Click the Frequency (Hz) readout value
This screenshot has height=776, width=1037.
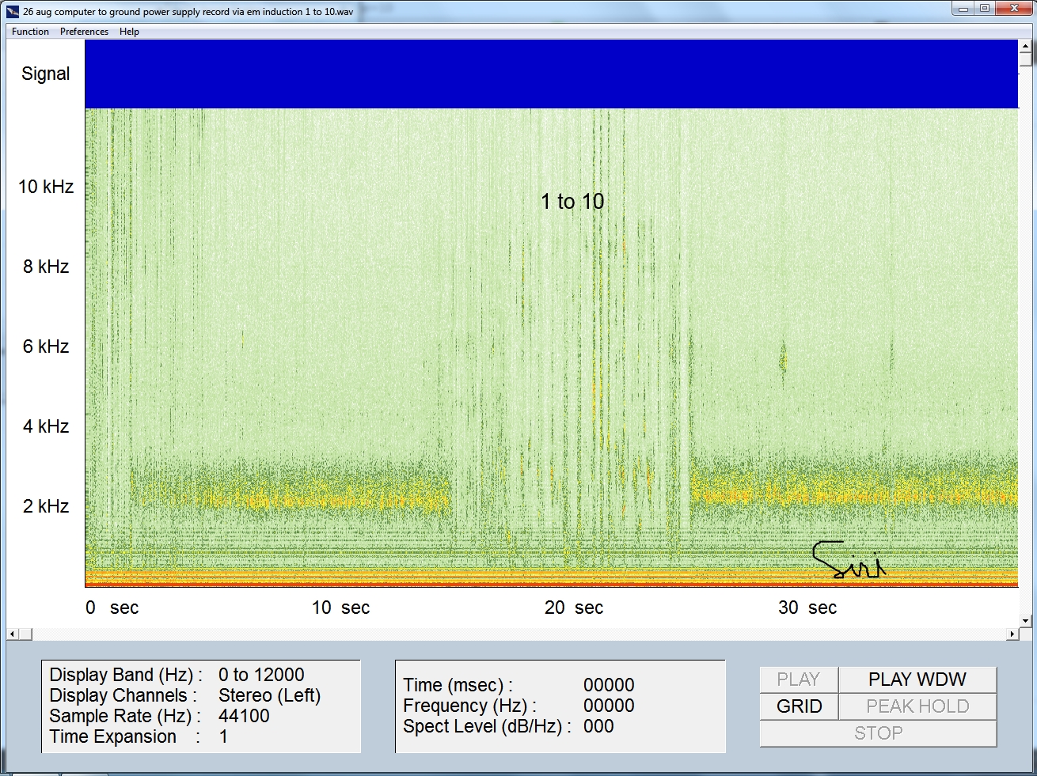point(609,706)
